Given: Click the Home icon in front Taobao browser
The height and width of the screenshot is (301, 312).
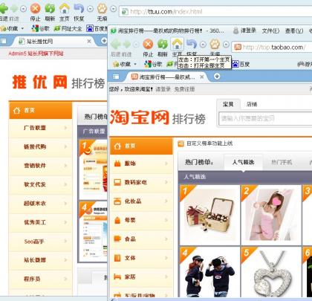Looking at the screenshot, I should click(177, 45).
